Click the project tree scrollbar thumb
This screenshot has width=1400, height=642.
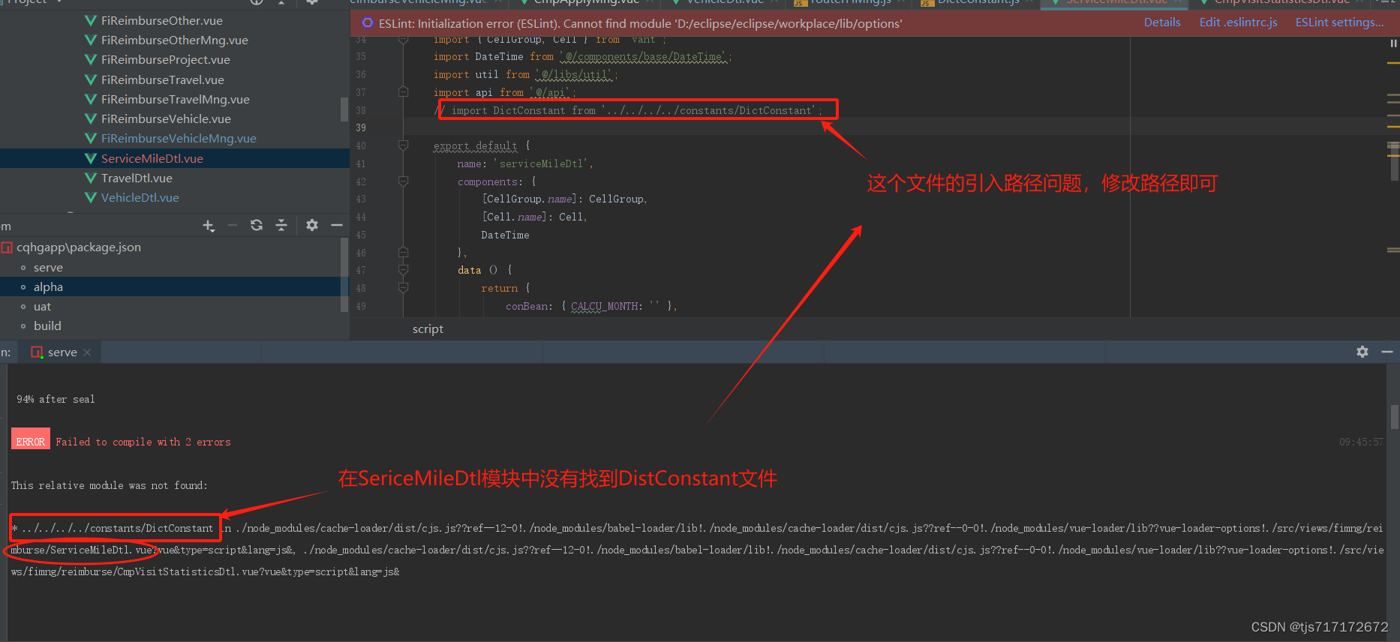344,109
